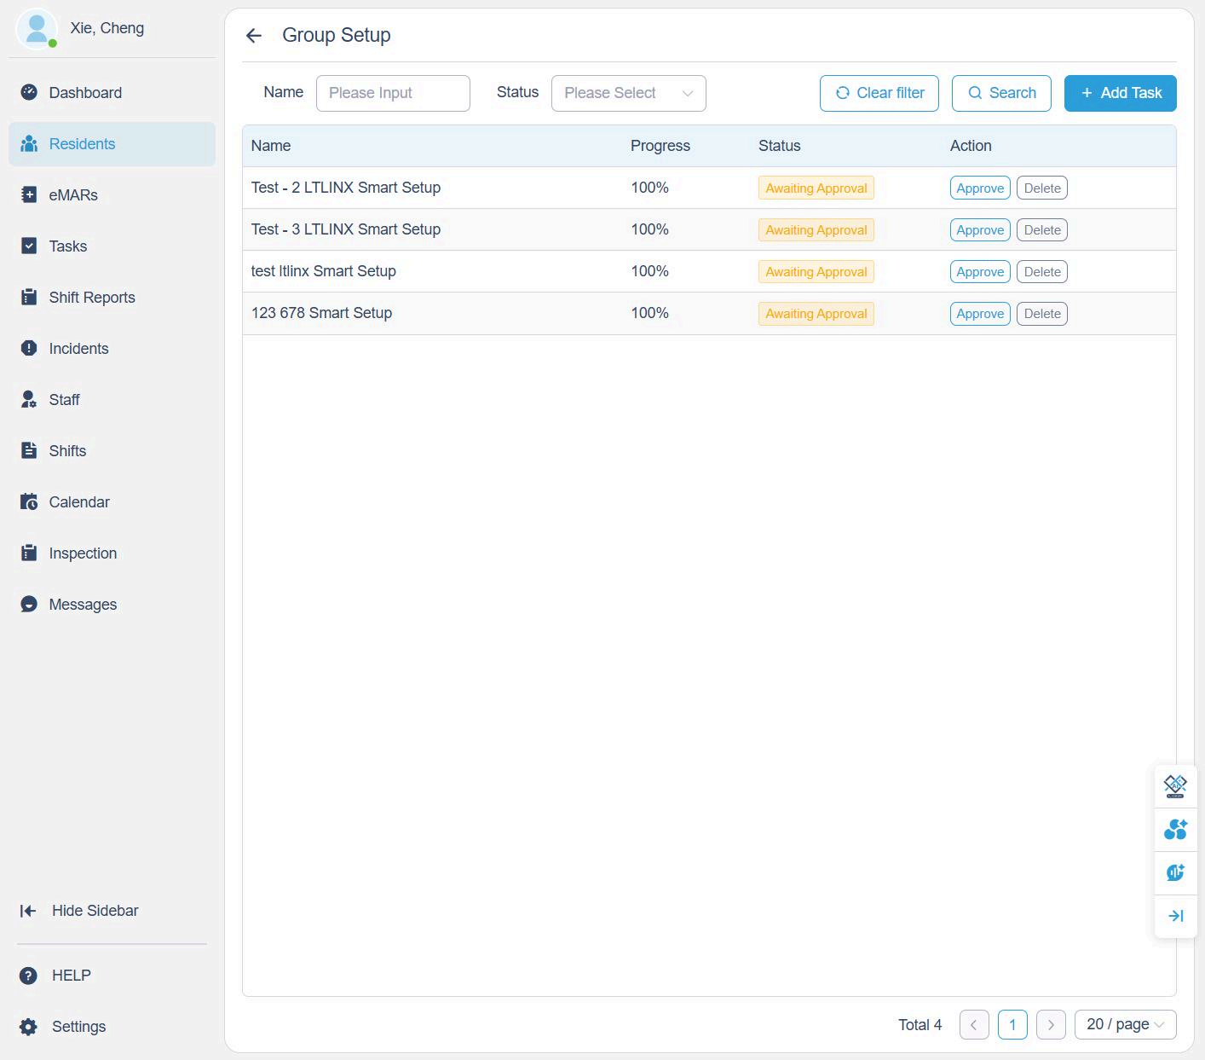
Task: Focus the Name filter input field
Action: [393, 93]
